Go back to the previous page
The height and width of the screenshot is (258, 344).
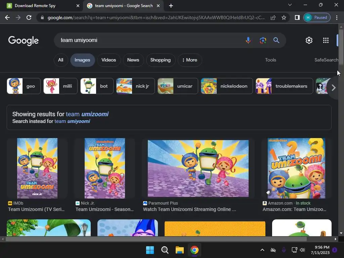pyautogui.click(x=7, y=17)
